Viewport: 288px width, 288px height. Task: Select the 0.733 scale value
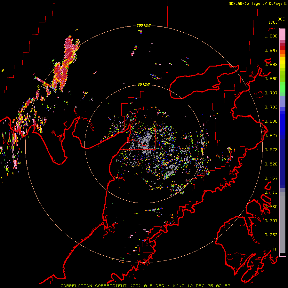pos(271,107)
